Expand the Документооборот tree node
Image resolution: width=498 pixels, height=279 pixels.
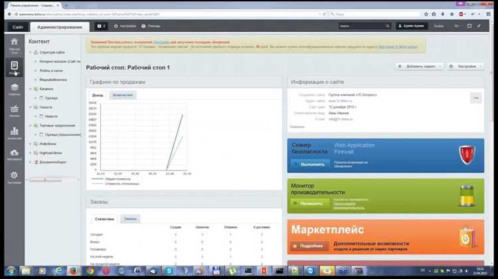[x=31, y=162]
